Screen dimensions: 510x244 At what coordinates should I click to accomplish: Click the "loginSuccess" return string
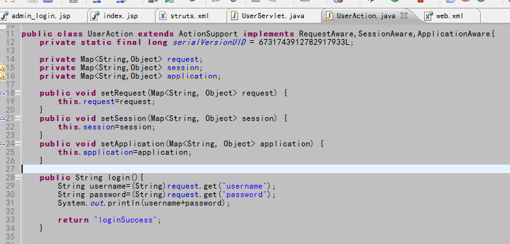[x=126, y=220]
